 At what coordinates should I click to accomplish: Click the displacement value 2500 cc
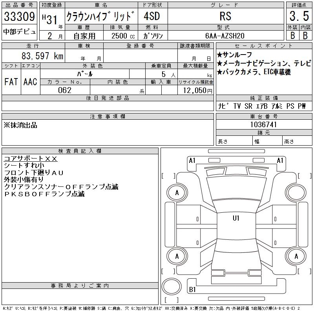[123, 36]
